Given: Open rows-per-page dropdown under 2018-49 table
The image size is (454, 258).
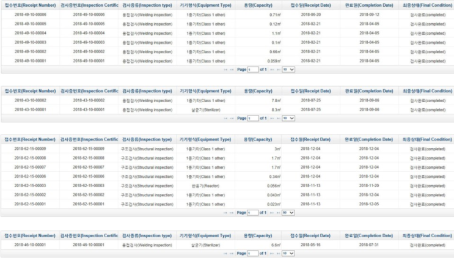Looking at the screenshot, I should 288,70.
